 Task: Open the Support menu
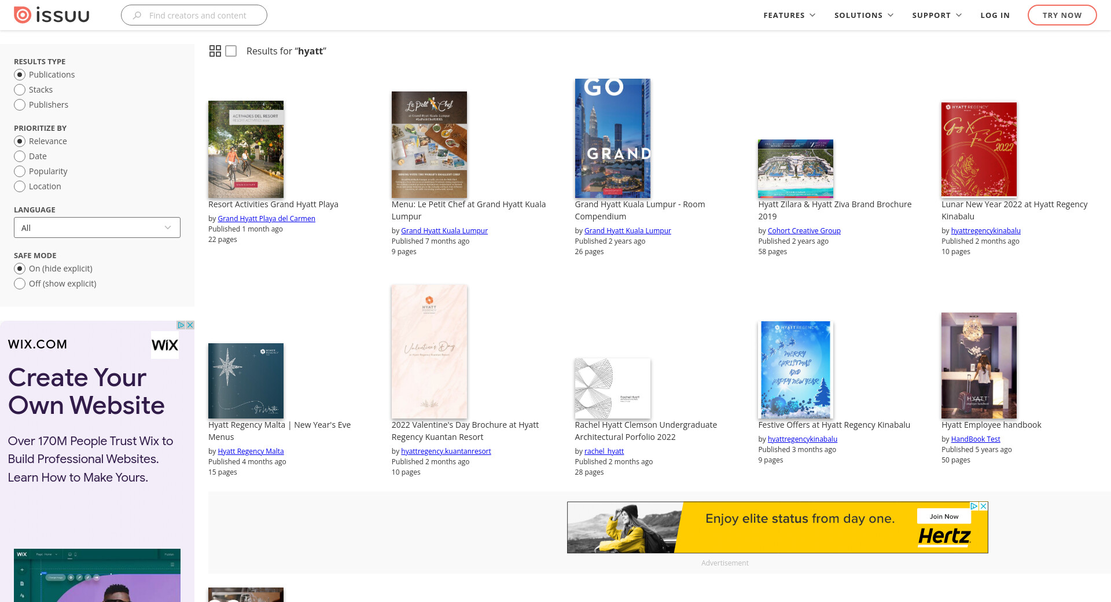[937, 15]
